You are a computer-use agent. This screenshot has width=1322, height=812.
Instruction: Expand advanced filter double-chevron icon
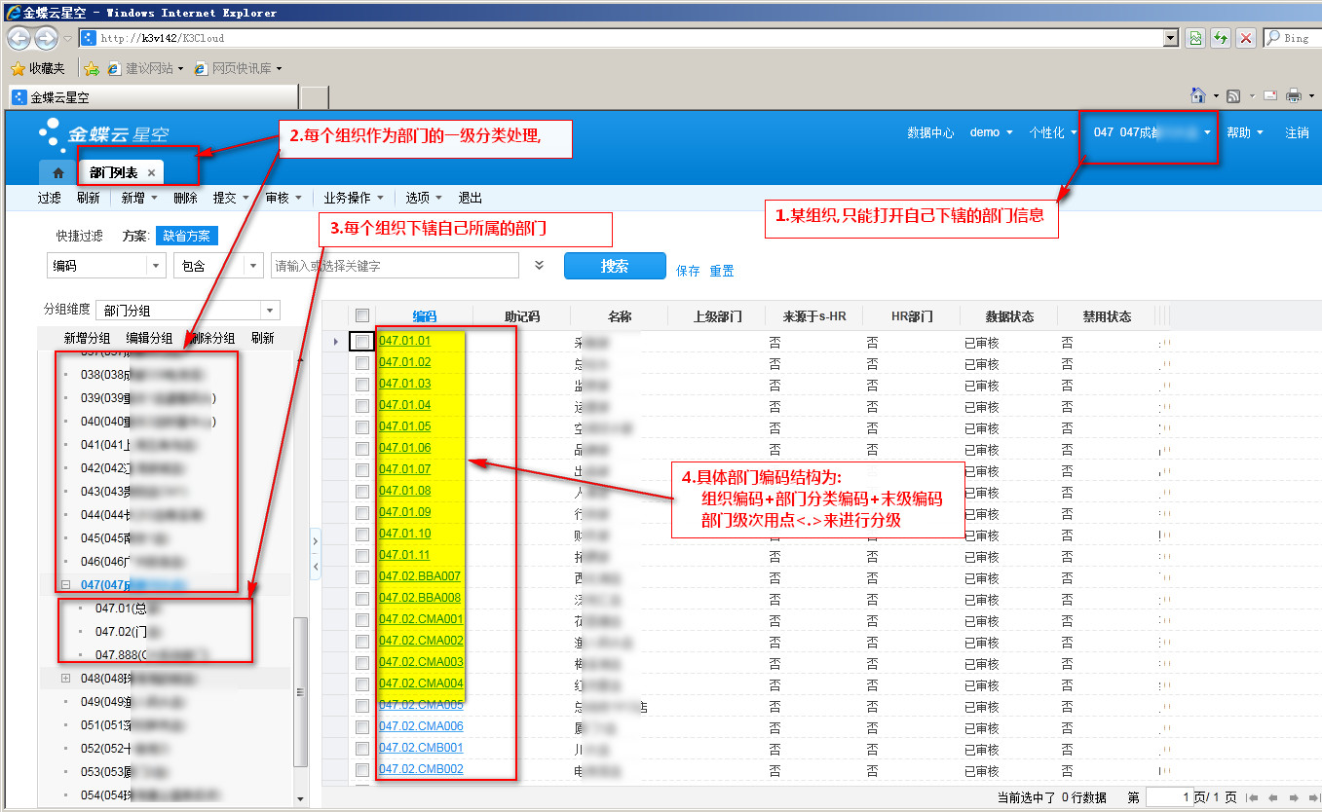tap(540, 265)
